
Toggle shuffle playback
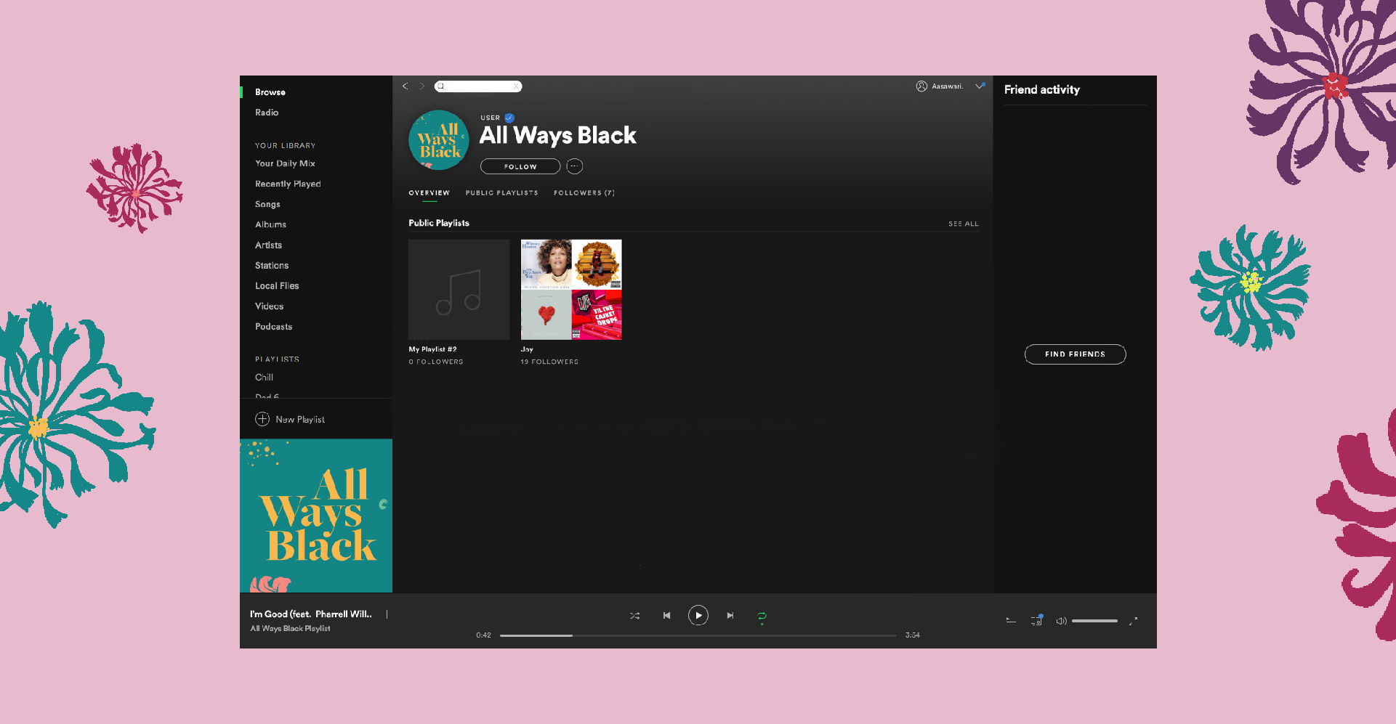(x=634, y=616)
